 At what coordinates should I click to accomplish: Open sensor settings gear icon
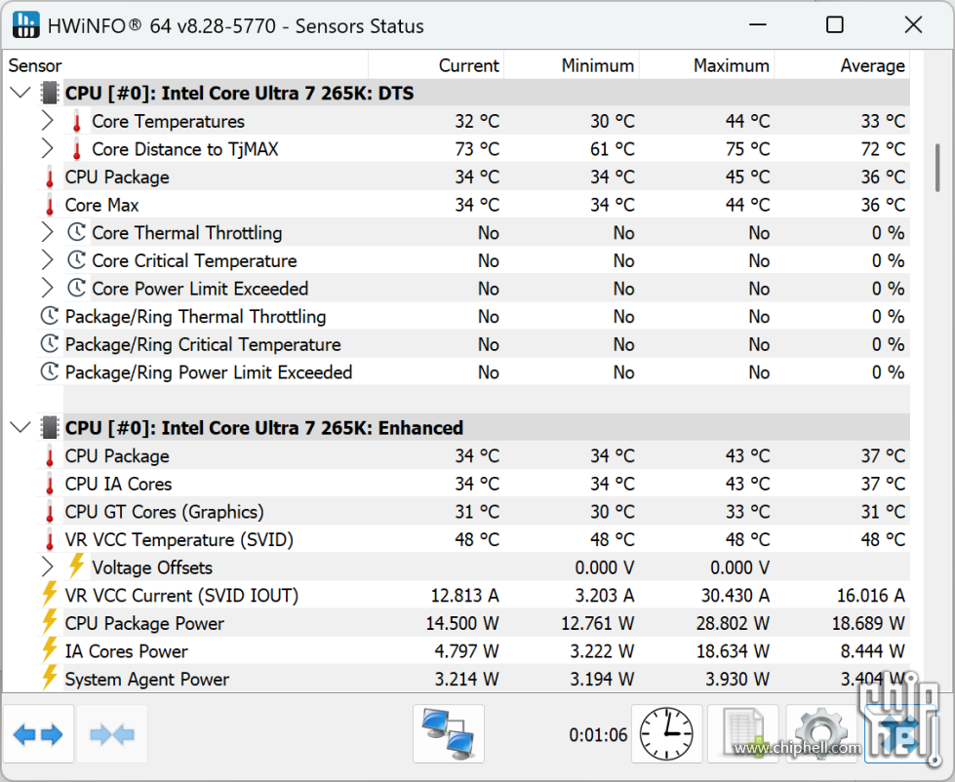(x=821, y=734)
